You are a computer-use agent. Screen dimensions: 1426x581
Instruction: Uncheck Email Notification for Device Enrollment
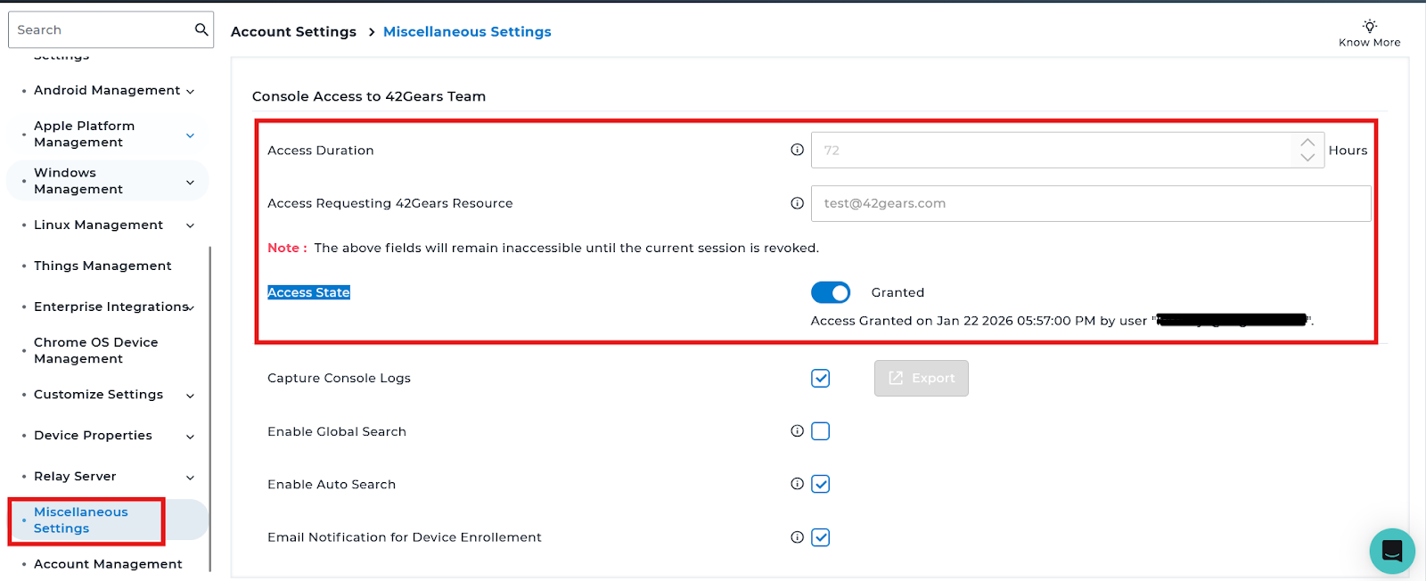tap(820, 537)
